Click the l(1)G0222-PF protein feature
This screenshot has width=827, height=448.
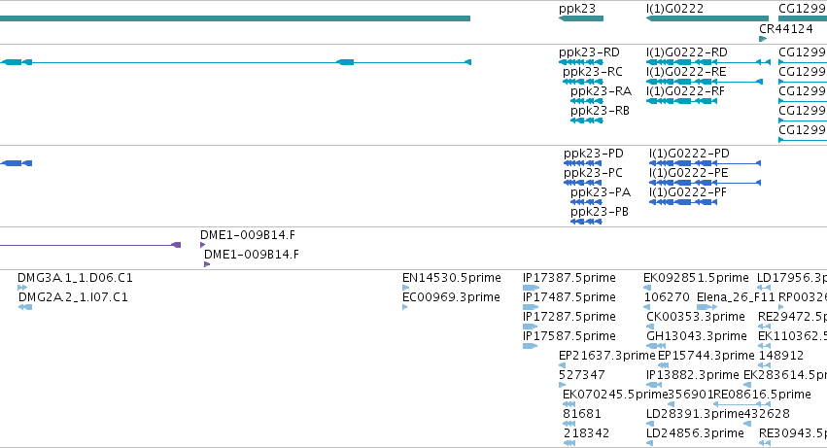682,202
